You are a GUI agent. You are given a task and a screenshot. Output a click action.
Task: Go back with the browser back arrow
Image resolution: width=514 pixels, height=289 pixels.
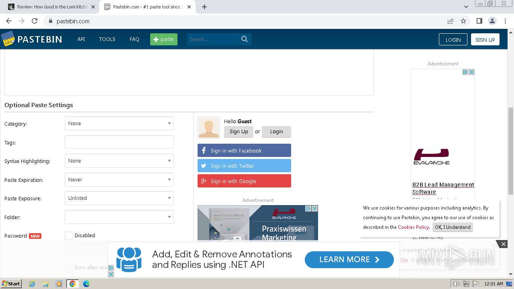pos(9,21)
